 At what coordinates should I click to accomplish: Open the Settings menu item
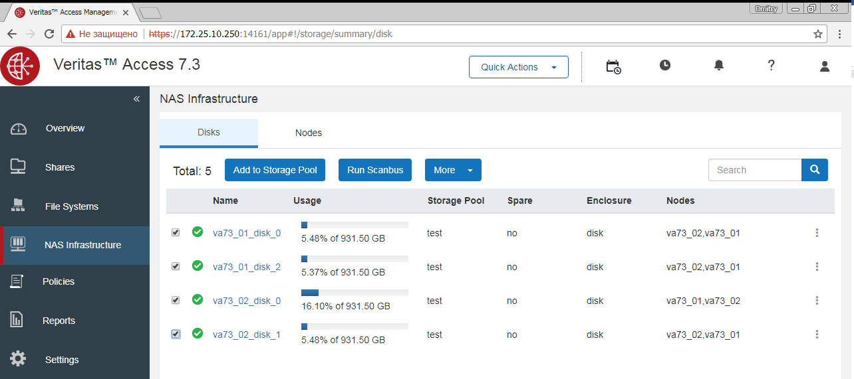[62, 360]
